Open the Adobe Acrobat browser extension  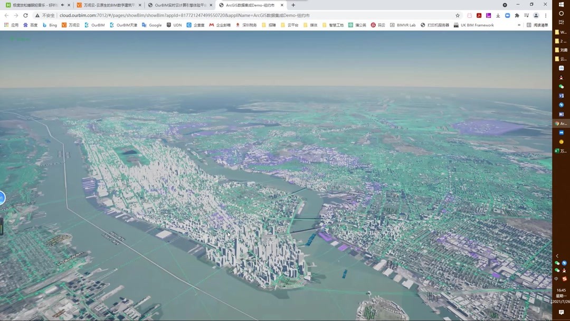pyautogui.click(x=479, y=15)
